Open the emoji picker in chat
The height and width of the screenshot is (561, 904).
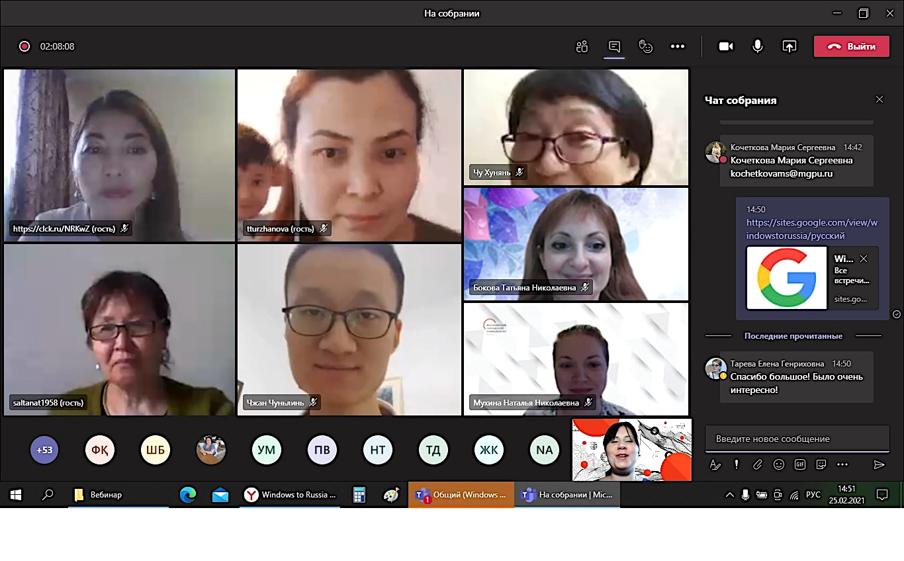coord(779,464)
